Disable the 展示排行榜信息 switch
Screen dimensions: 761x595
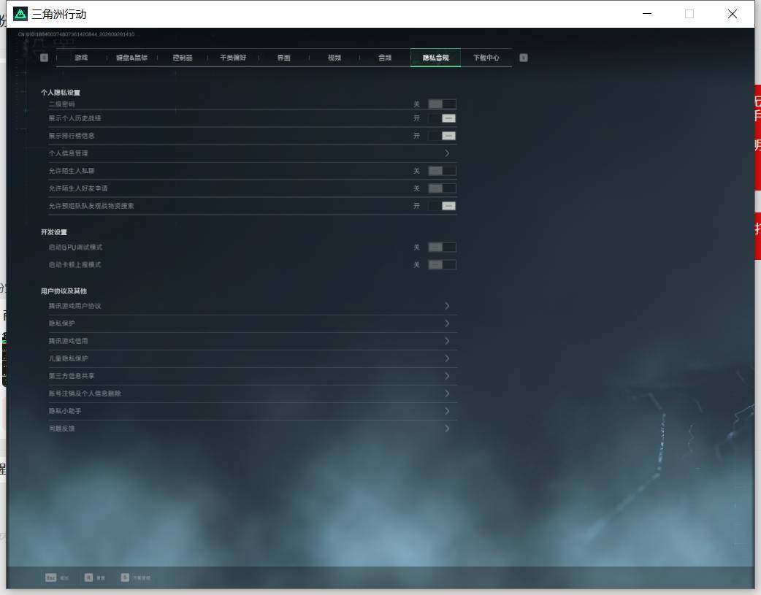point(442,135)
